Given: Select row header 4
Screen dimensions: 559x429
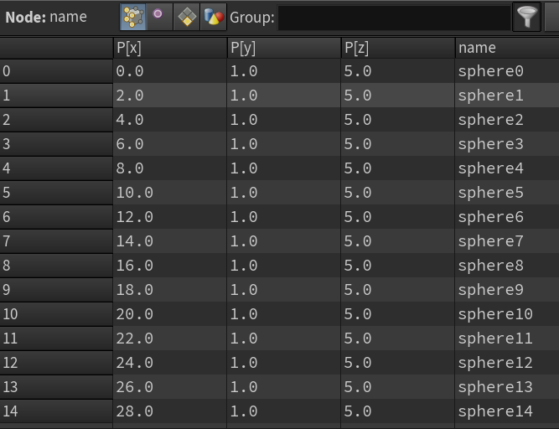Looking at the screenshot, I should pyautogui.click(x=56, y=168).
